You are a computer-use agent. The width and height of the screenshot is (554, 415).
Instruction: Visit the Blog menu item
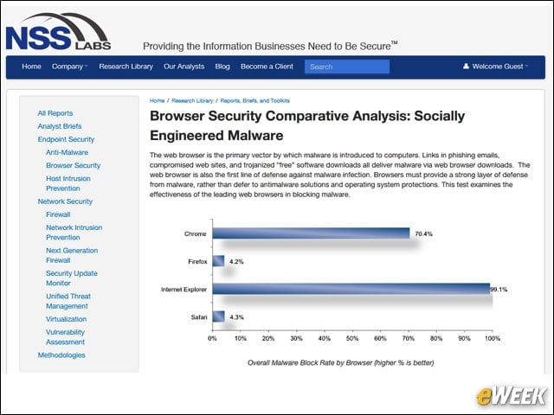[x=222, y=67]
